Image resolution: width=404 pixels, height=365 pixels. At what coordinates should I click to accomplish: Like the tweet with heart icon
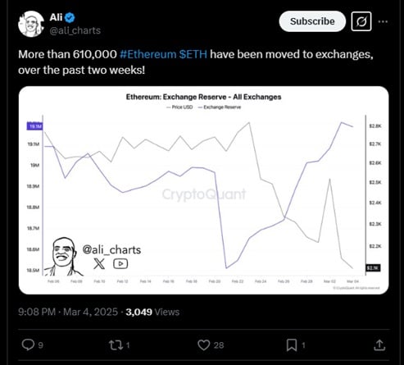click(204, 345)
